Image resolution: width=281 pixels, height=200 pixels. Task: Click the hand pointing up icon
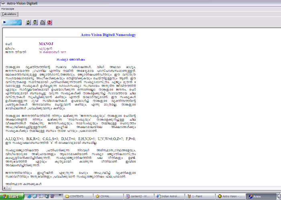point(28,22)
